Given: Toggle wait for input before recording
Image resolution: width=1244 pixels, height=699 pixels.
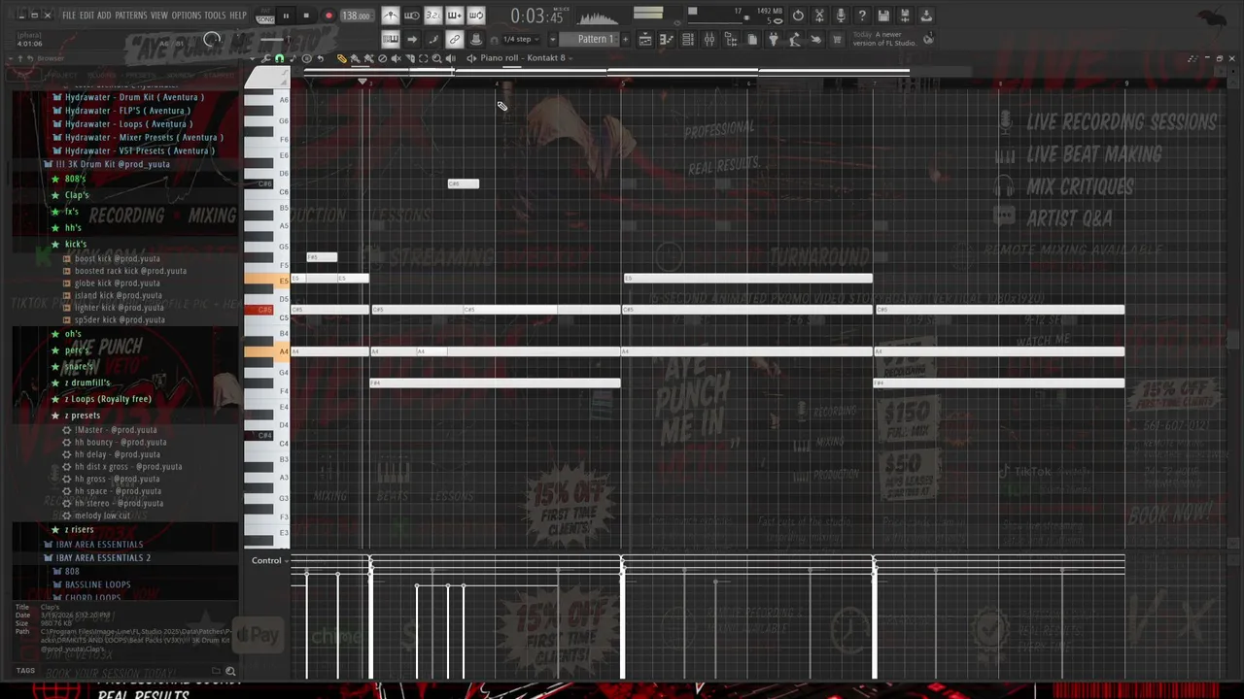Looking at the screenshot, I should (x=411, y=16).
